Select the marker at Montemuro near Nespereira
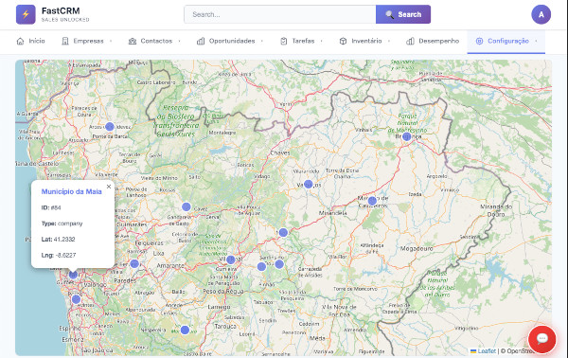The image size is (568, 358). (x=185, y=330)
